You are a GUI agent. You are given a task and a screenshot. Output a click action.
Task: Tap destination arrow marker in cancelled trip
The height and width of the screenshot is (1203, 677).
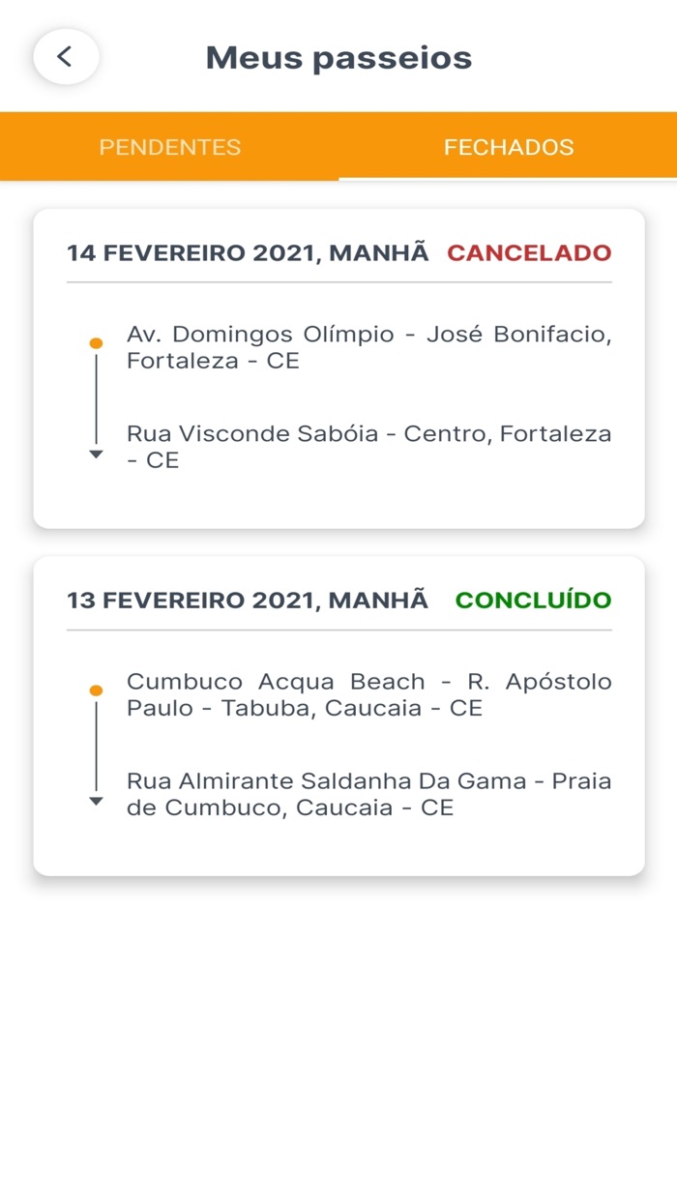point(96,455)
